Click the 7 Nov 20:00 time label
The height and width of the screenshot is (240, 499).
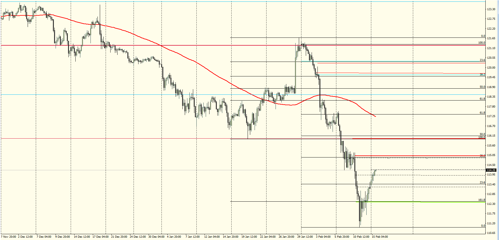tap(8, 237)
